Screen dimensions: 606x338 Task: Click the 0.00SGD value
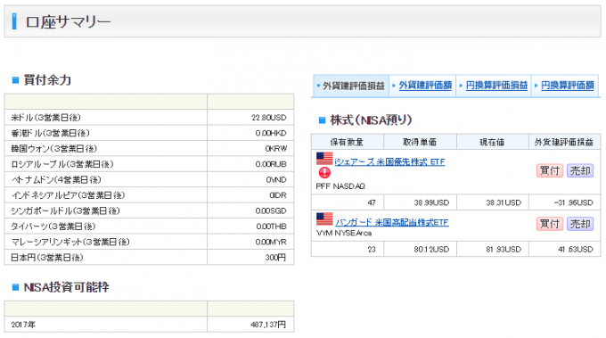click(x=271, y=210)
